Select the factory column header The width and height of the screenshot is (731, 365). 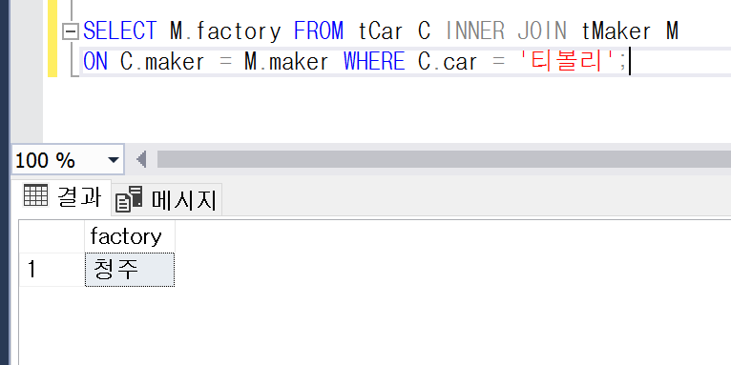coord(130,236)
